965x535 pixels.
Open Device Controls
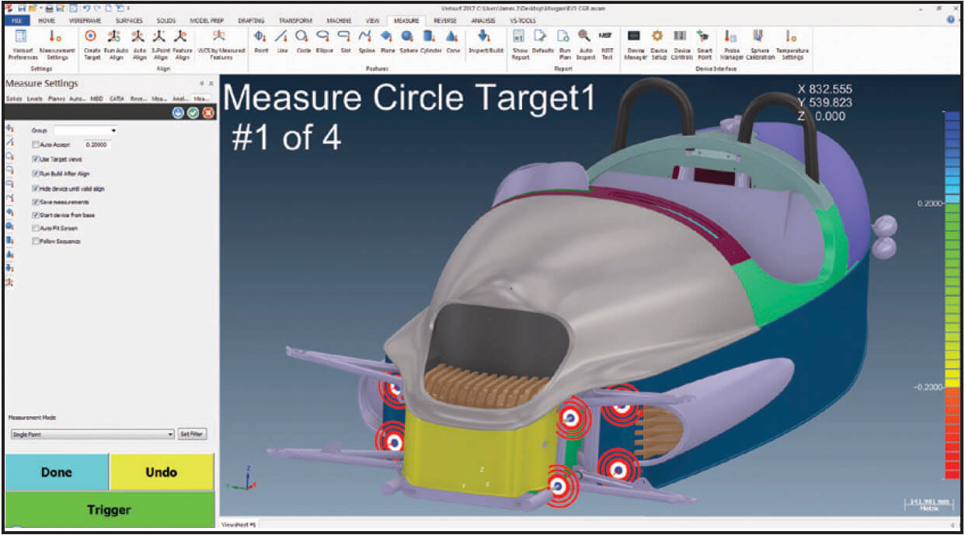[x=681, y=44]
